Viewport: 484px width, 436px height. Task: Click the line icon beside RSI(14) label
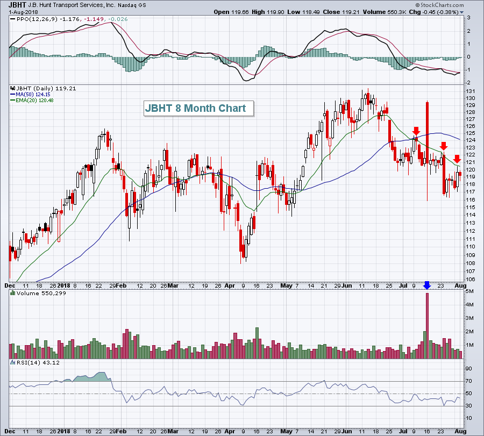pos(13,362)
